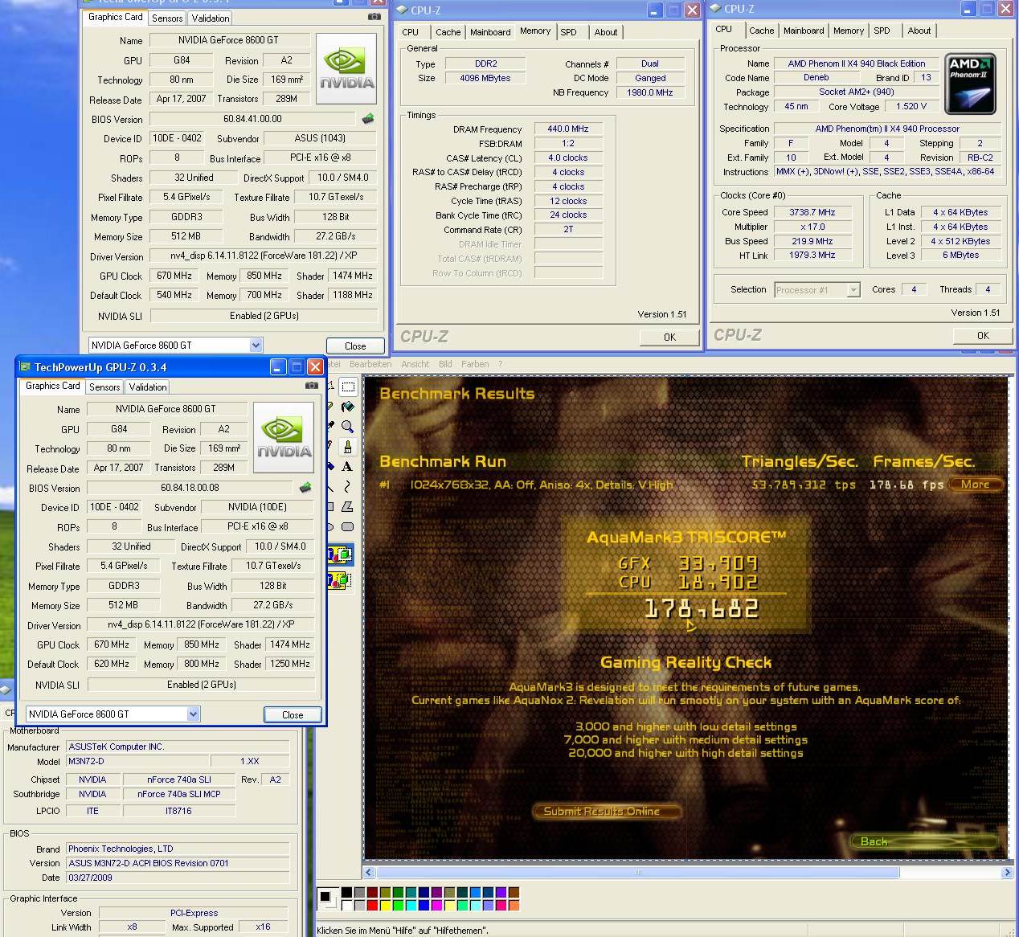1019x937 pixels.
Task: Pick the red color swatch in Paint palette
Action: [x=372, y=905]
